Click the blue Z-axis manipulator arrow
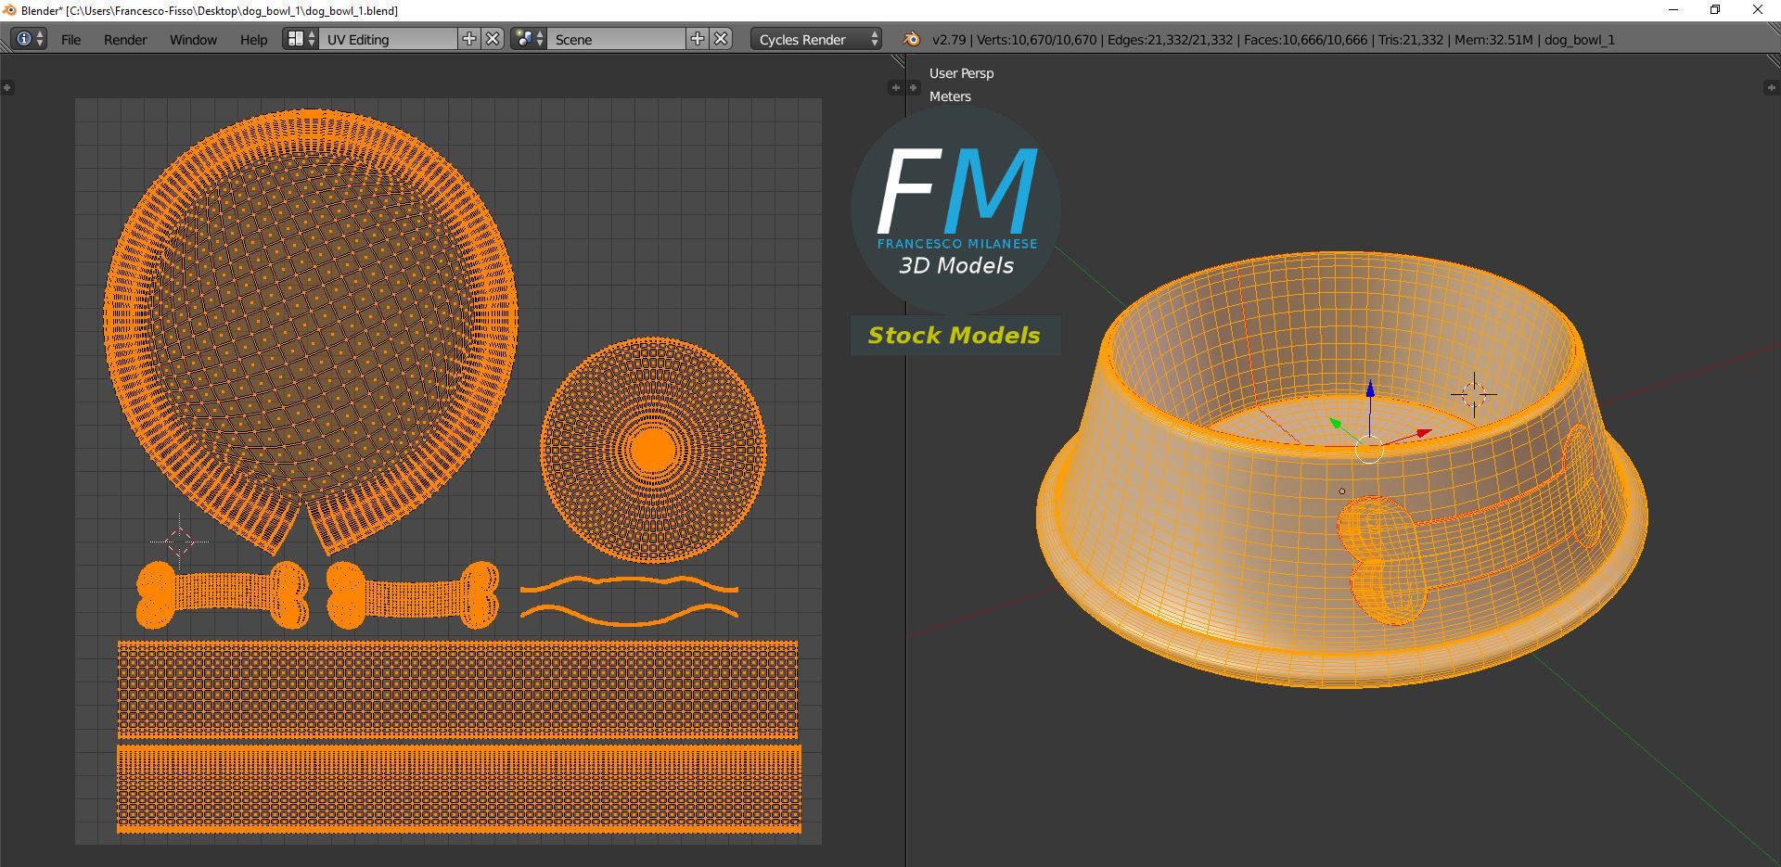This screenshot has width=1781, height=867. point(1370,388)
